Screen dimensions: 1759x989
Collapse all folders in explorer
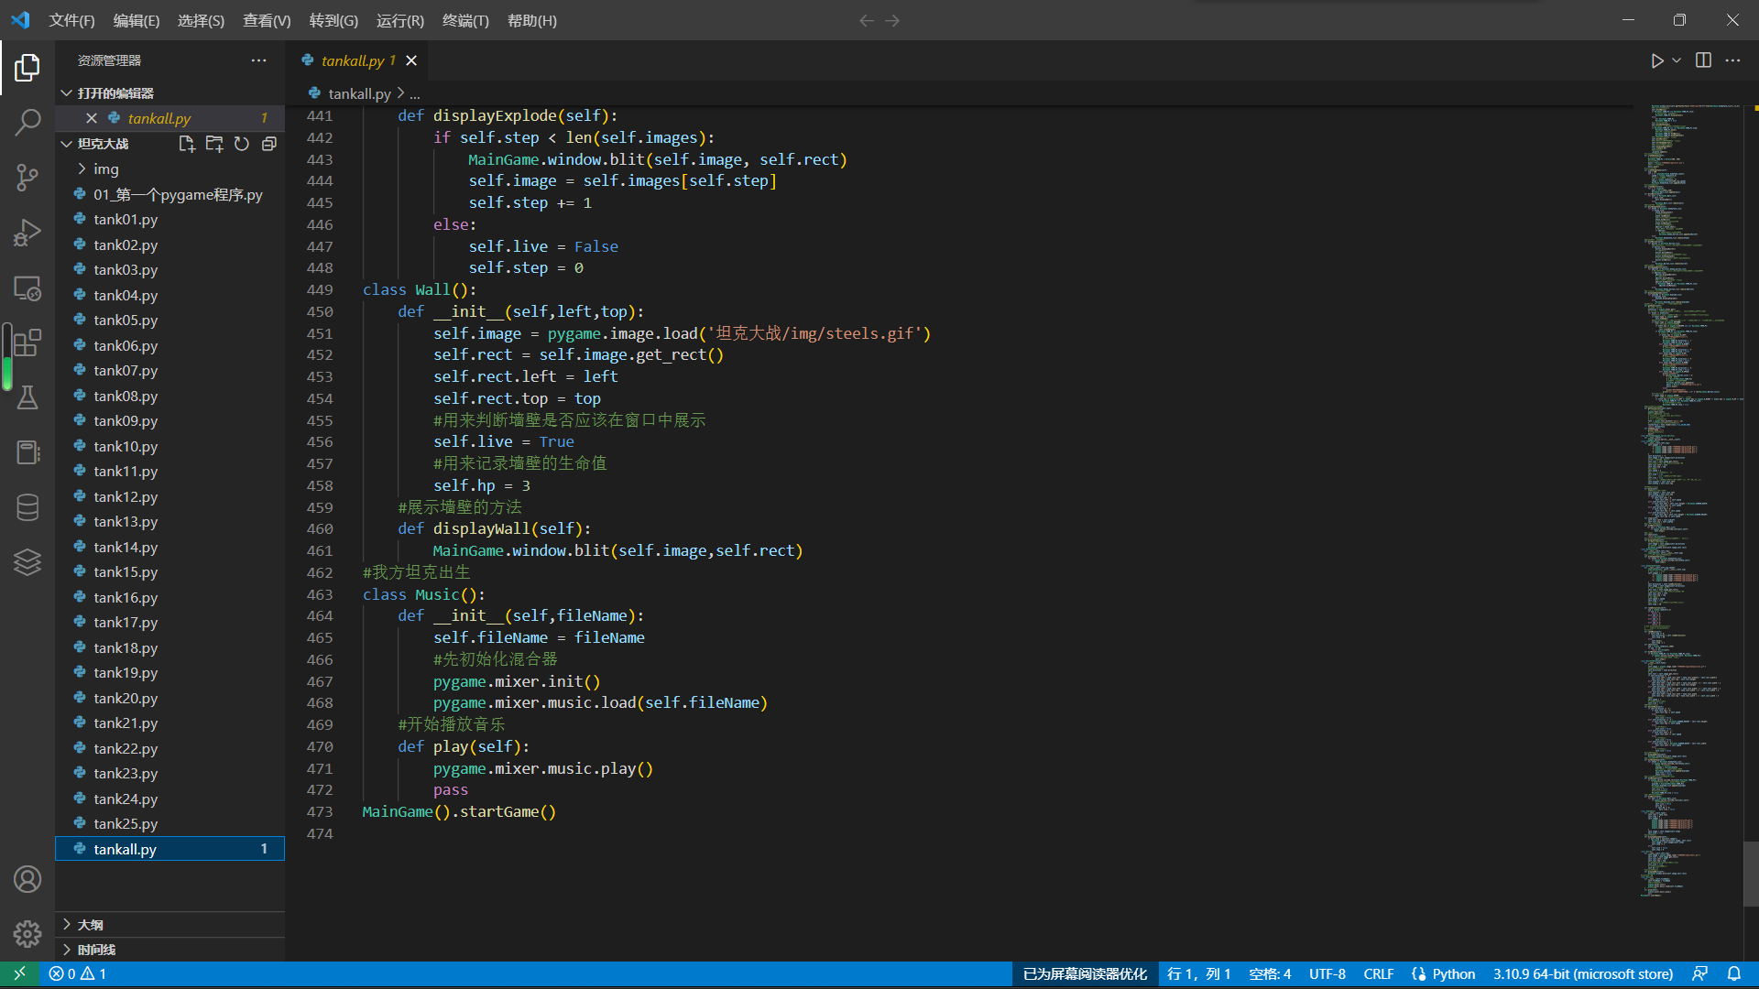(269, 144)
